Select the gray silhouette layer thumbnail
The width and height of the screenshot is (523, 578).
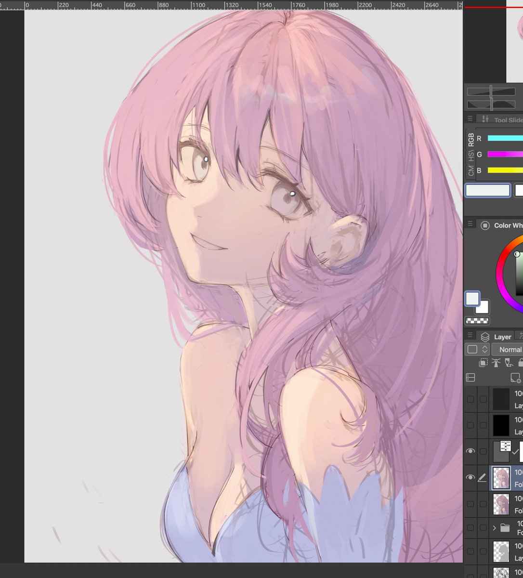point(501,552)
